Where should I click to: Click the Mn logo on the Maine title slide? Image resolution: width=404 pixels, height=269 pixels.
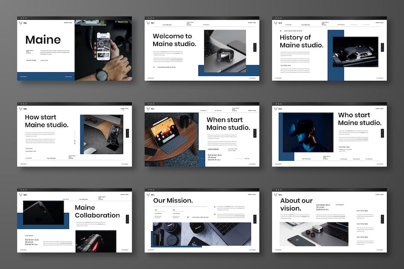[x=20, y=23]
